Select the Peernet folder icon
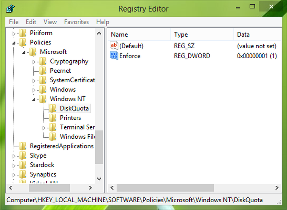 43,71
